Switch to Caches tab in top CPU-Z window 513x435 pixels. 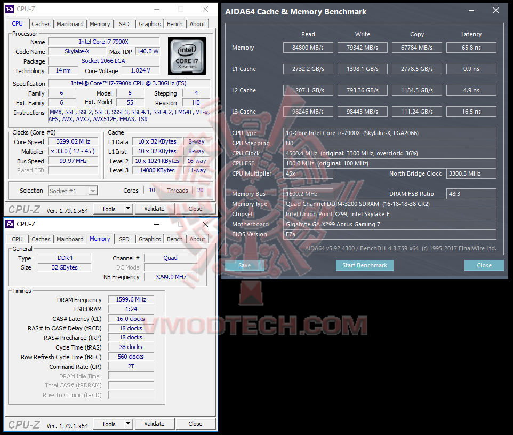(41, 24)
